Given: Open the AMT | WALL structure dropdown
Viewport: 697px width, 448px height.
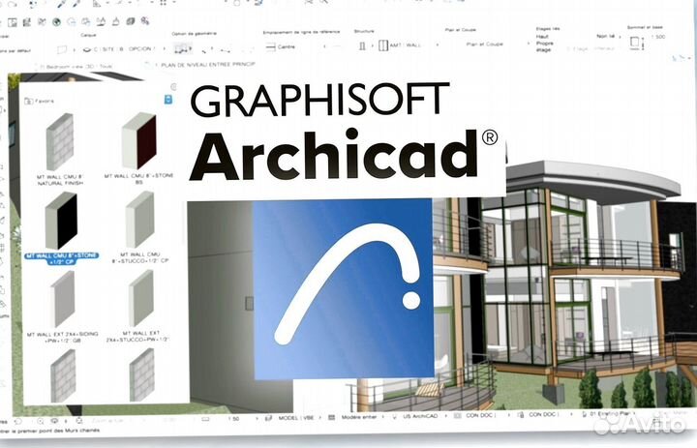Looking at the screenshot, I should pos(437,45).
